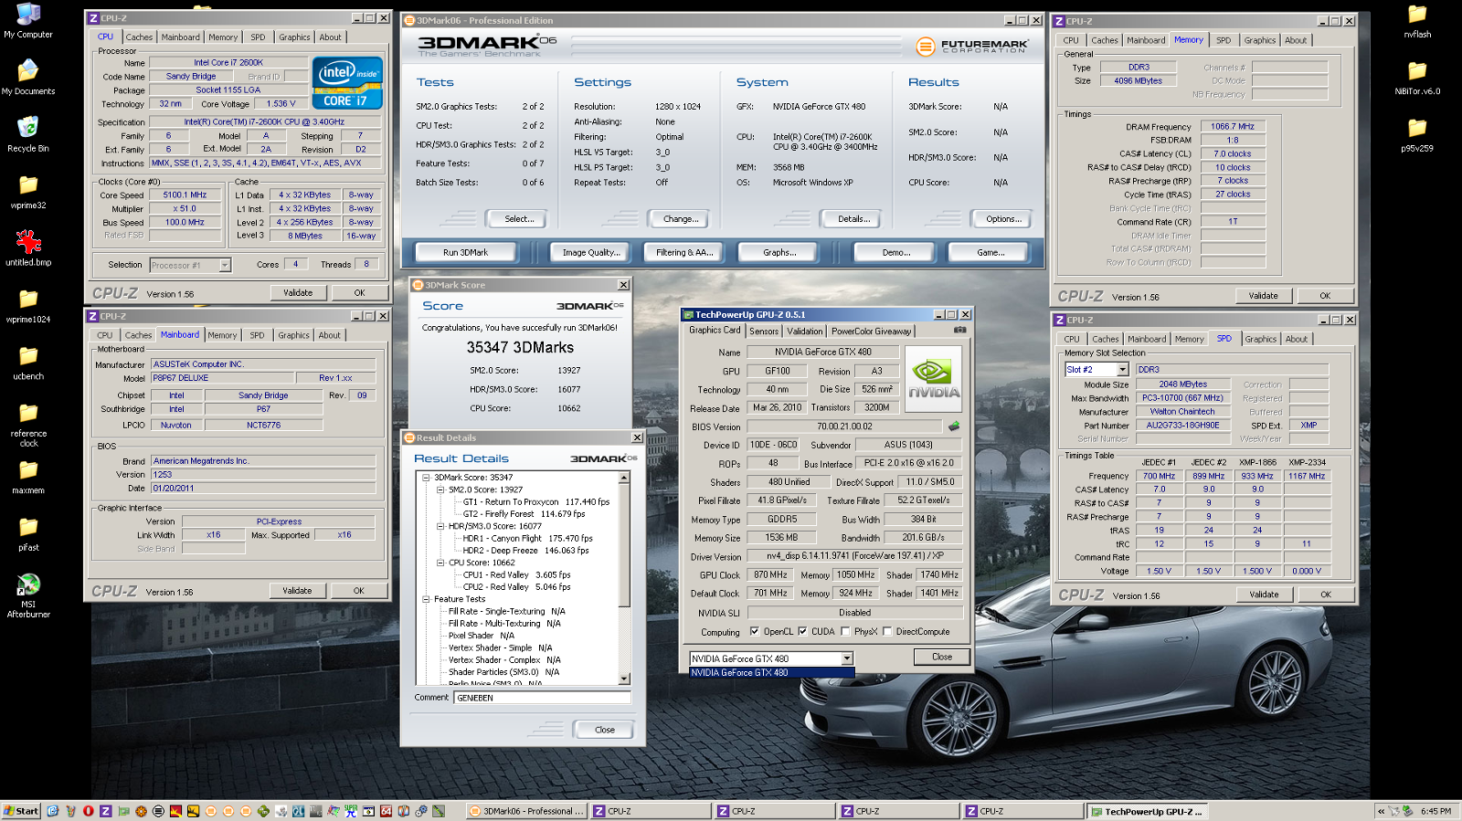
Task: Open the GPU selection dropdown in GPU-Z
Action: coord(847,658)
